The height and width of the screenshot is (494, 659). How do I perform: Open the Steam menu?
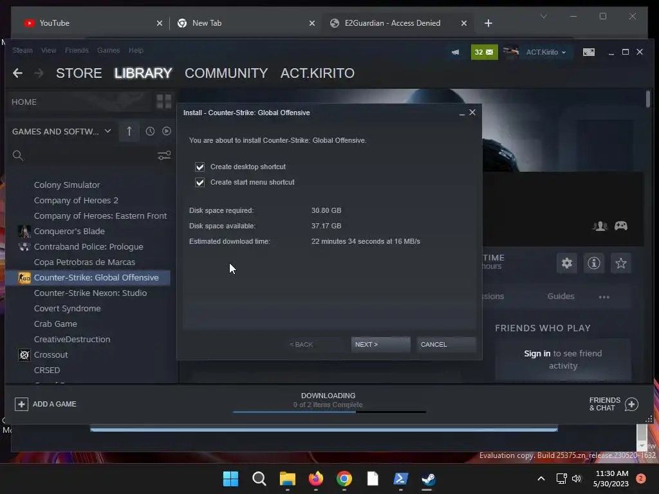click(x=23, y=50)
